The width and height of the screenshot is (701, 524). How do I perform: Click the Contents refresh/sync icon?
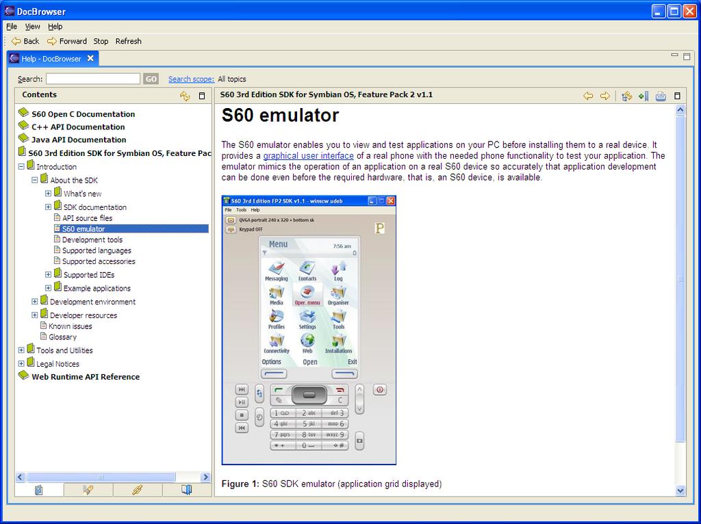(x=185, y=96)
